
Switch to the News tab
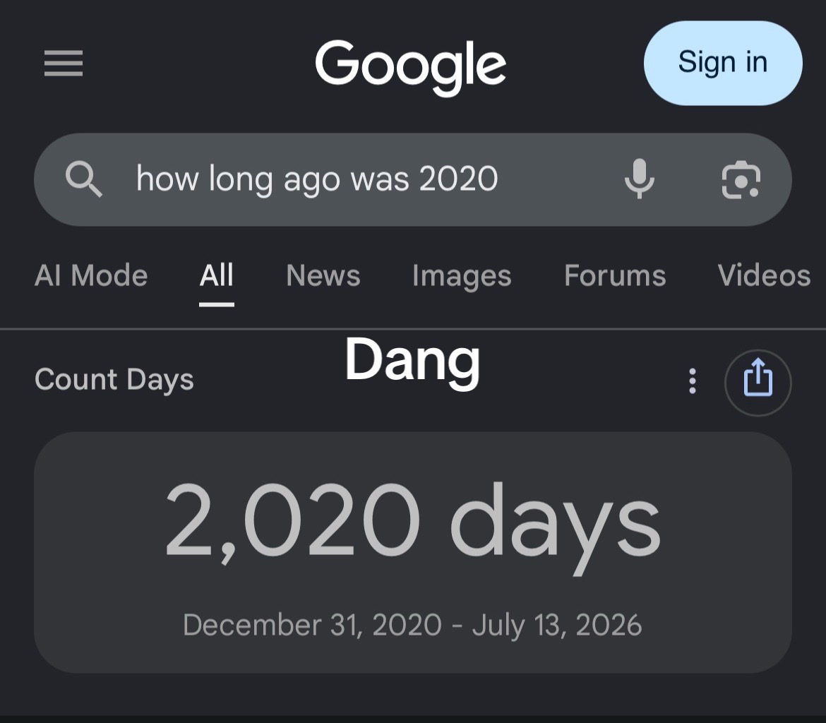323,275
